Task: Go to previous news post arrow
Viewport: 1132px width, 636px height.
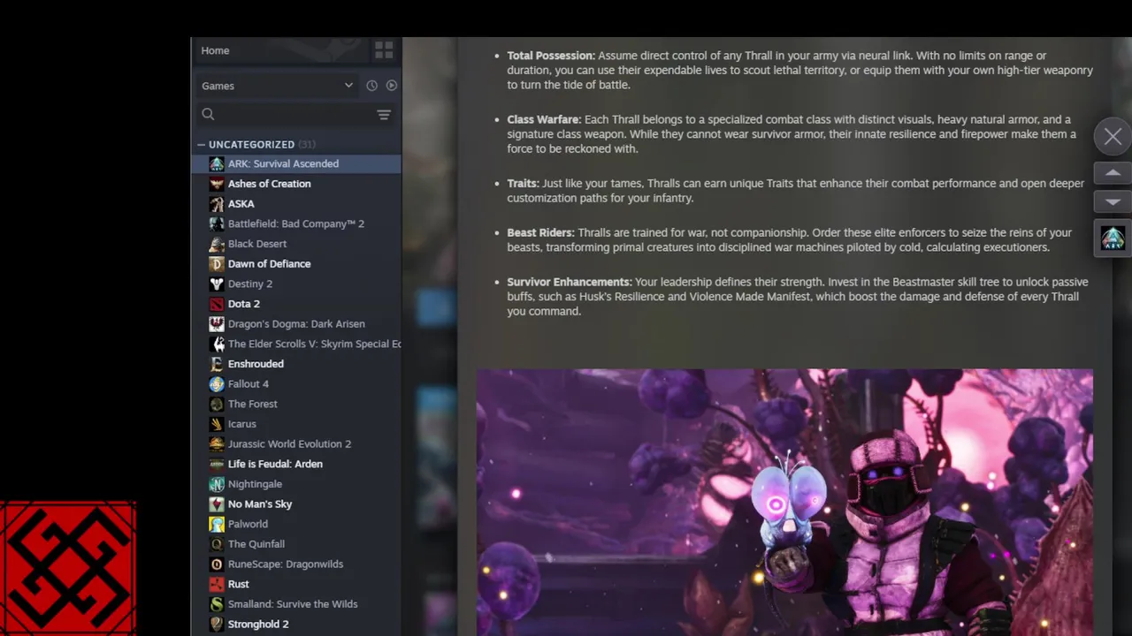Action: 1113,173
